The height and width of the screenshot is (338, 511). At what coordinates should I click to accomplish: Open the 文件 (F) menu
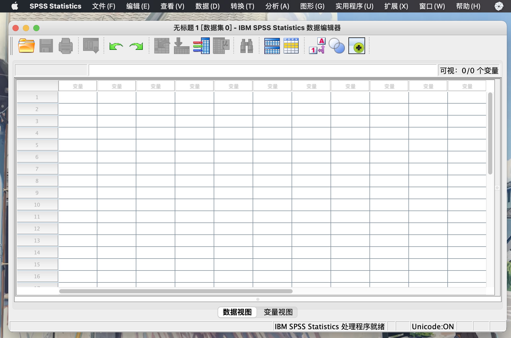pos(104,6)
